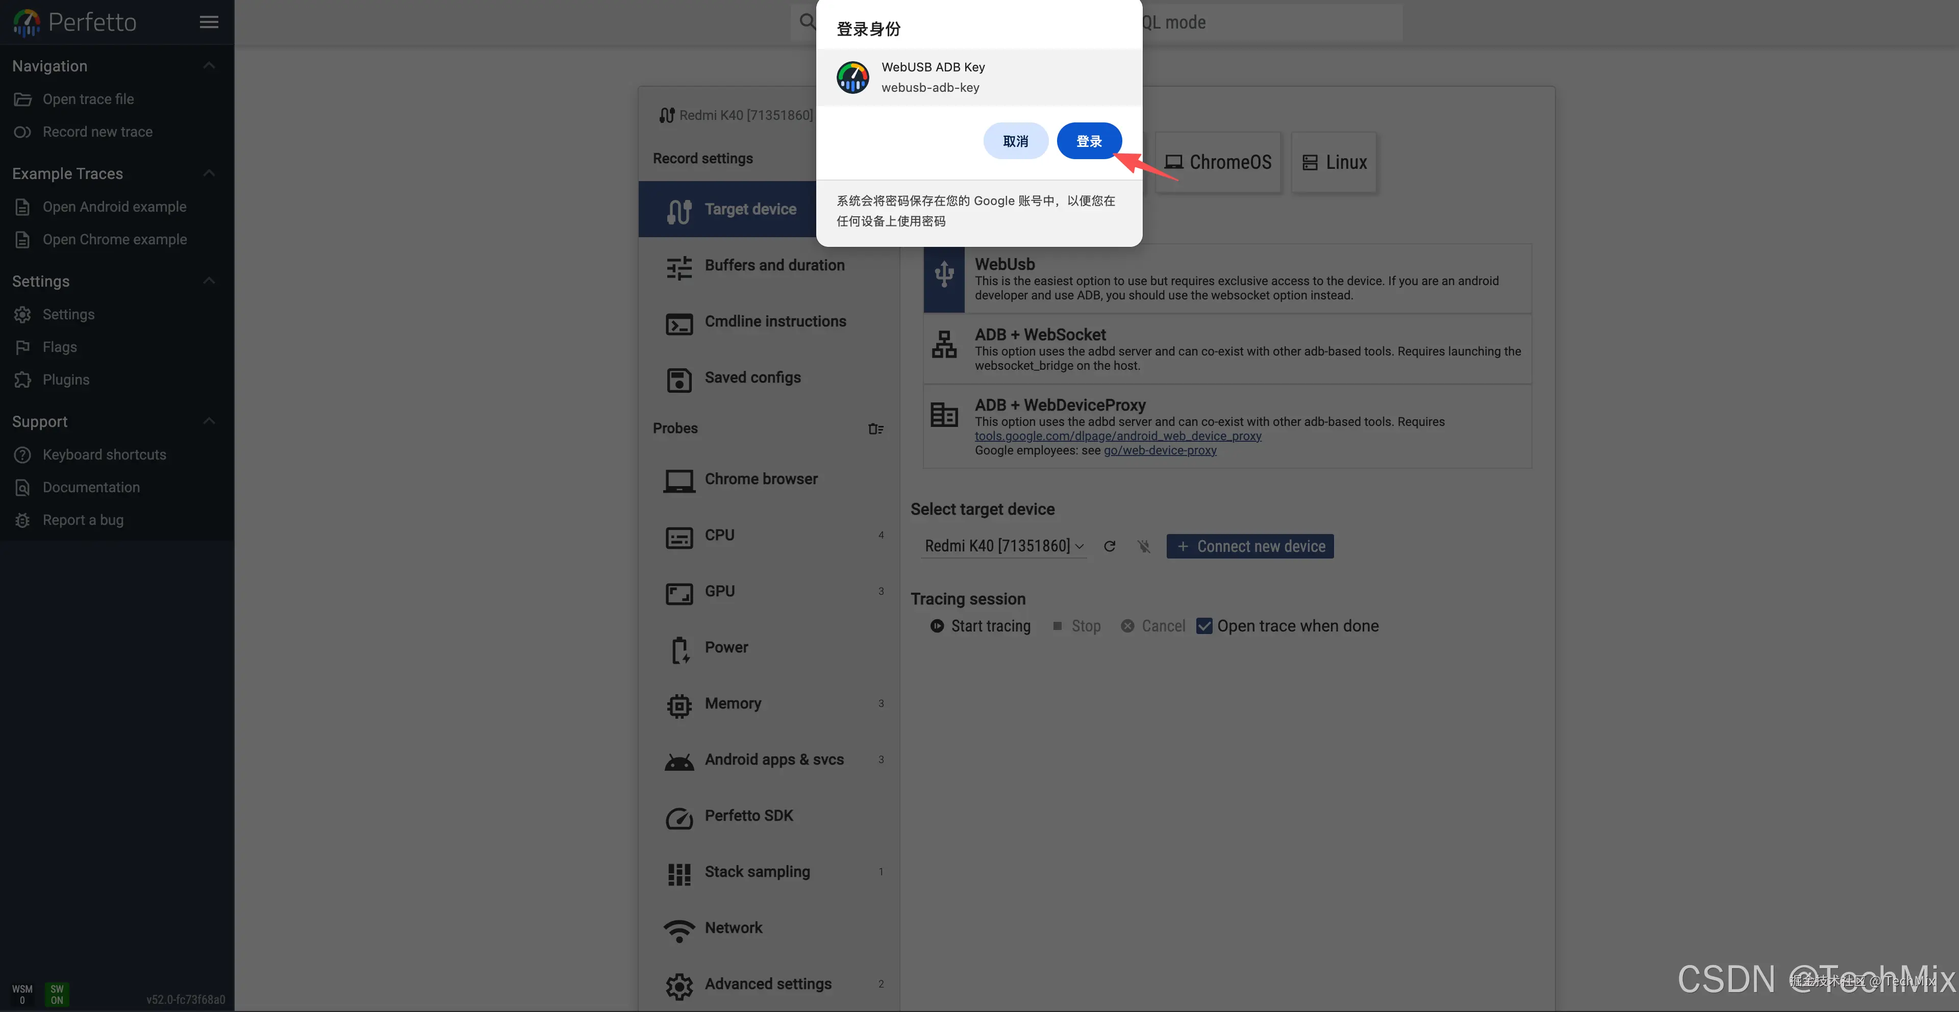The image size is (1959, 1012).
Task: Toggle Open trace when done checkbox
Action: click(1204, 626)
